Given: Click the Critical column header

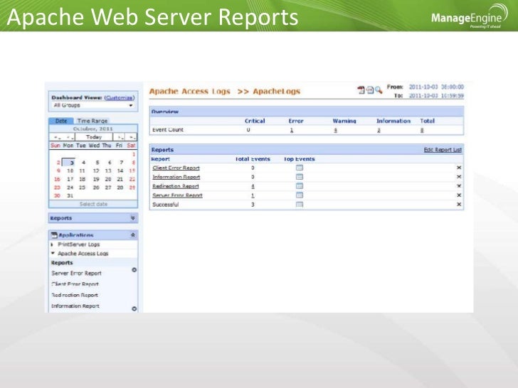Looking at the screenshot, I should [x=255, y=121].
